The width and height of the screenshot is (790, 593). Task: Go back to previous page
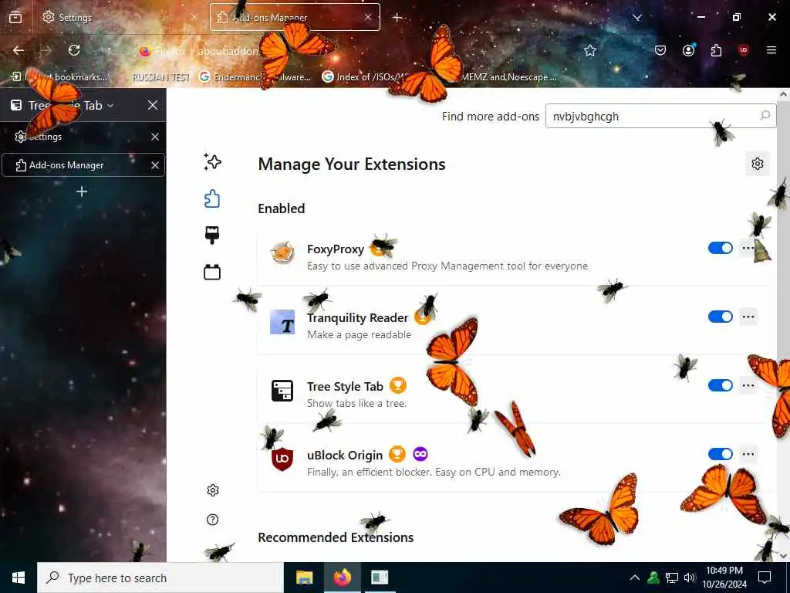click(19, 50)
